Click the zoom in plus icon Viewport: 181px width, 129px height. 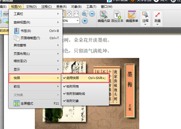tap(85, 21)
